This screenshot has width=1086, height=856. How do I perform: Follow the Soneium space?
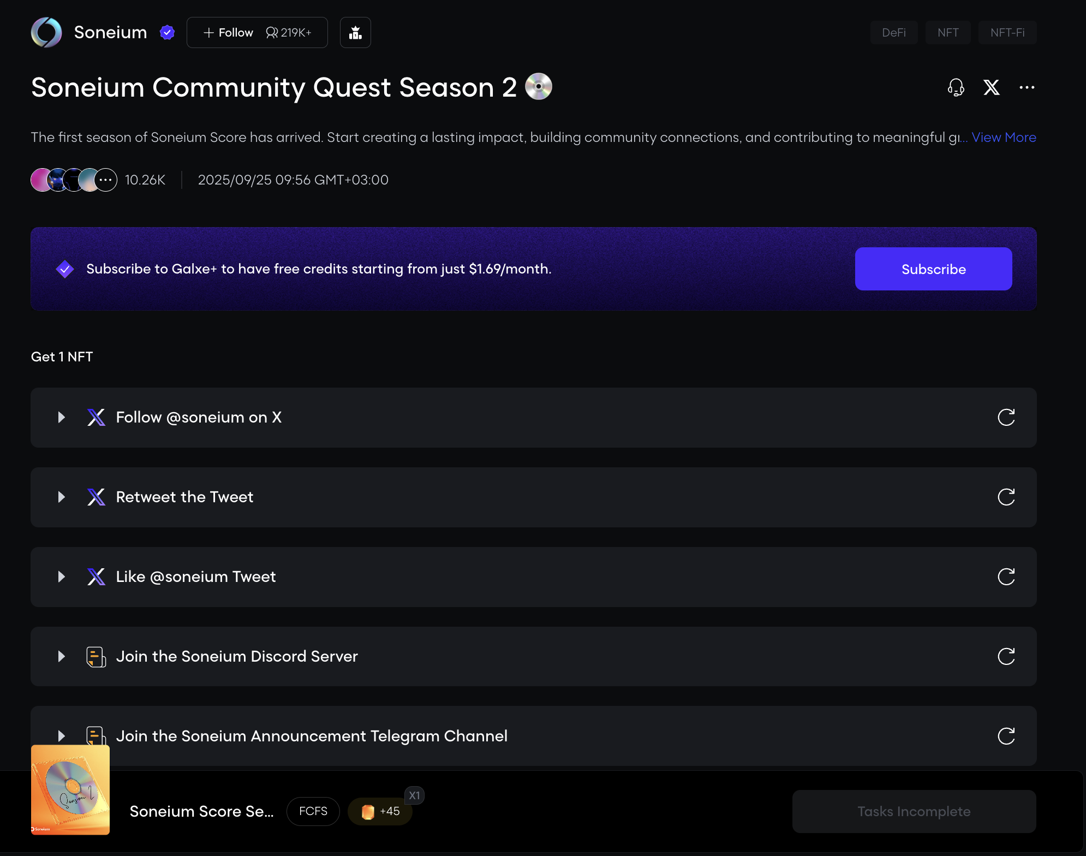tap(229, 33)
